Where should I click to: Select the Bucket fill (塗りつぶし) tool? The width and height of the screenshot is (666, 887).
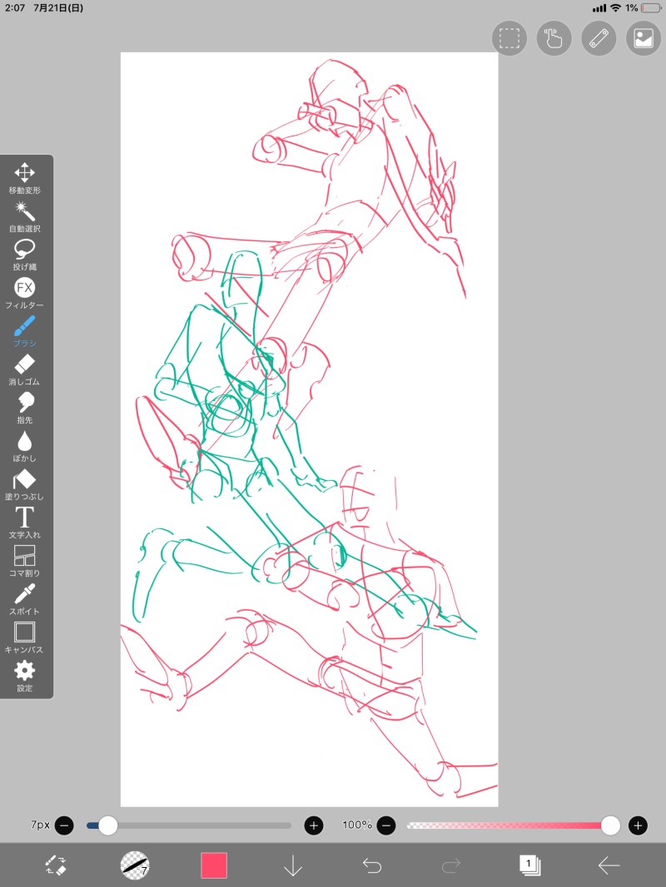tap(24, 485)
